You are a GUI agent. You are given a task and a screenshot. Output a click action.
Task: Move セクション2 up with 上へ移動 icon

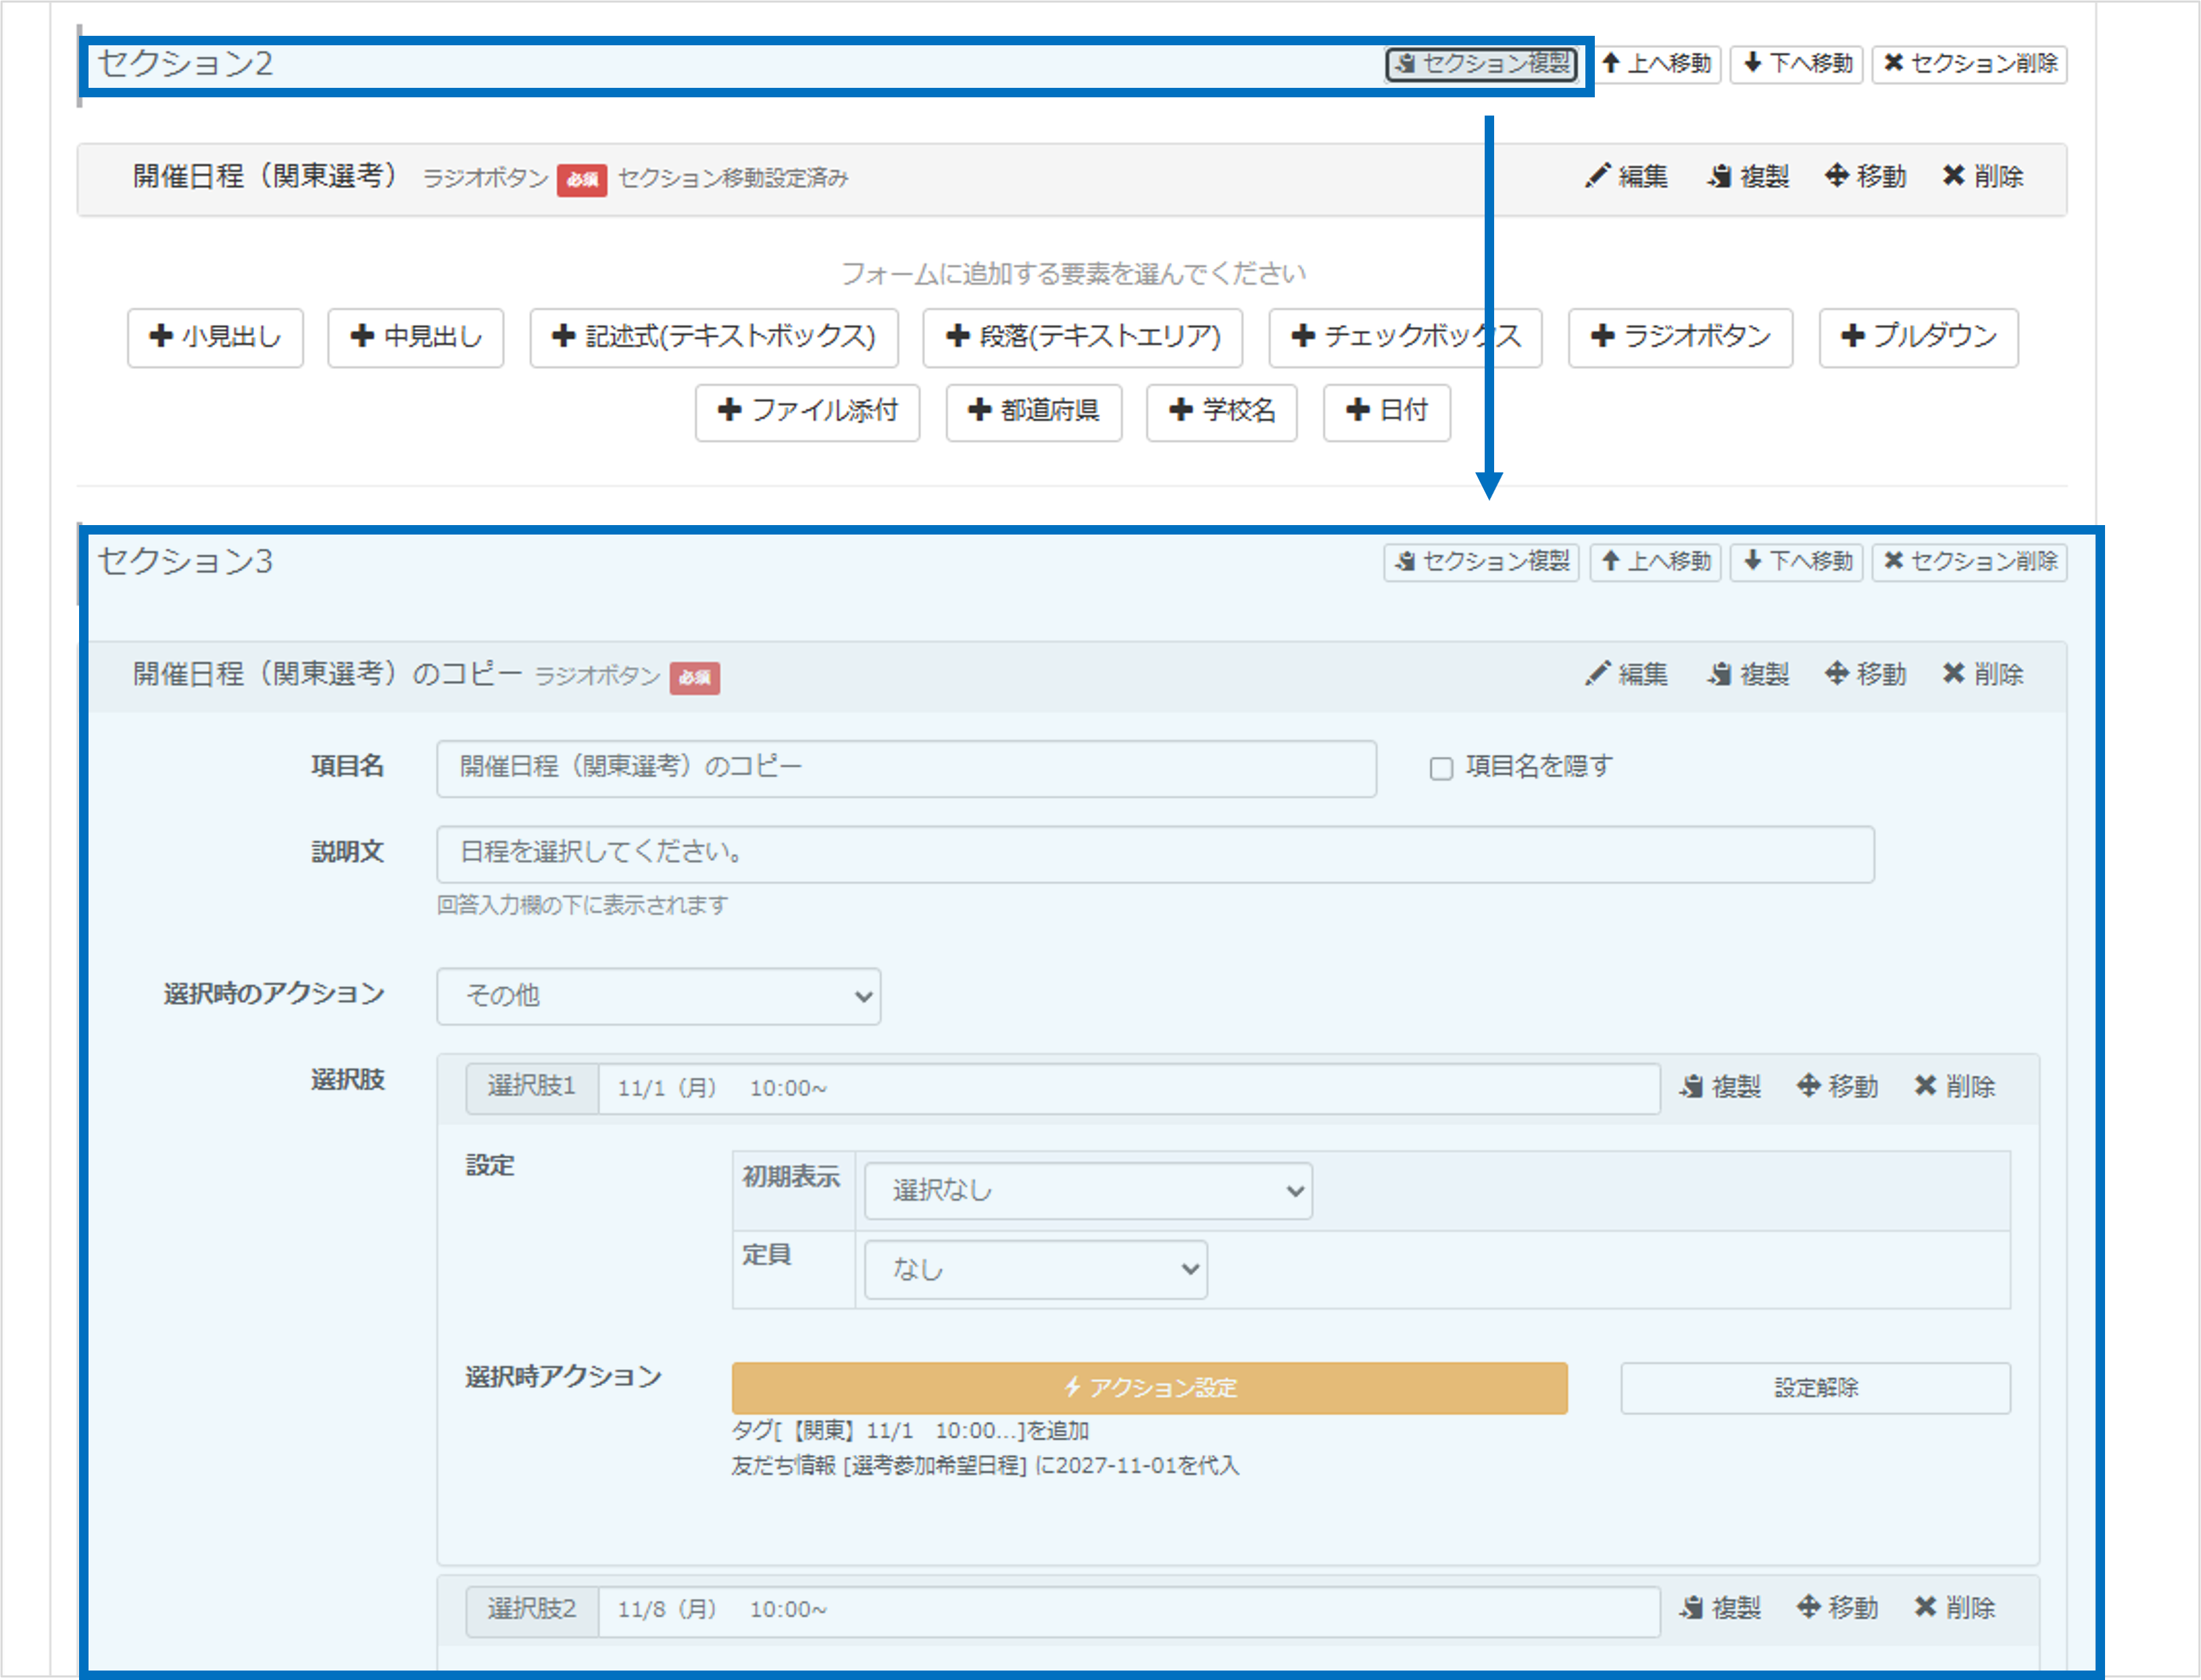(1657, 64)
